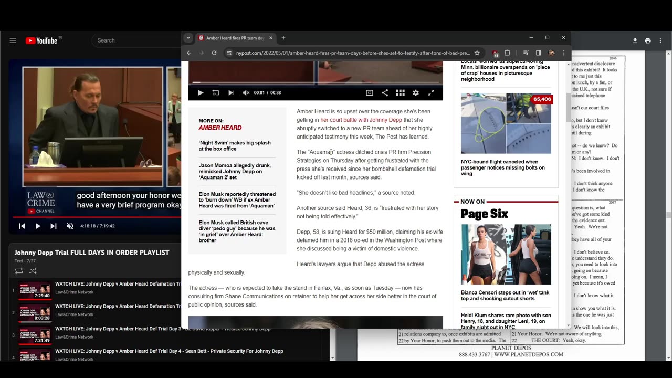
Task: Open the airplane wing thumbnail with 65,406 badge
Action: point(506,123)
